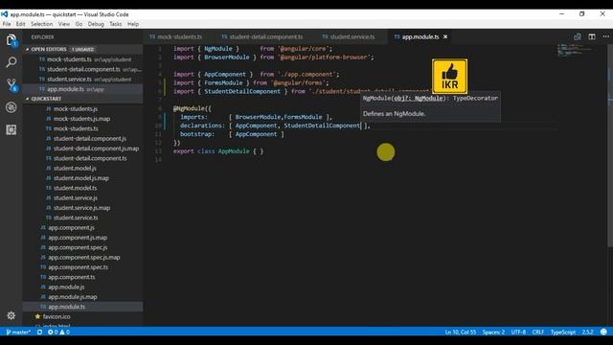Open app.component.spec.ts file

(x=83, y=267)
